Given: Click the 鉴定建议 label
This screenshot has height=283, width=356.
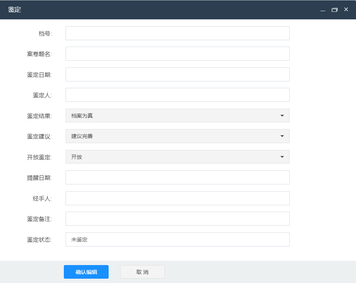Looking at the screenshot, I should pyautogui.click(x=39, y=136).
